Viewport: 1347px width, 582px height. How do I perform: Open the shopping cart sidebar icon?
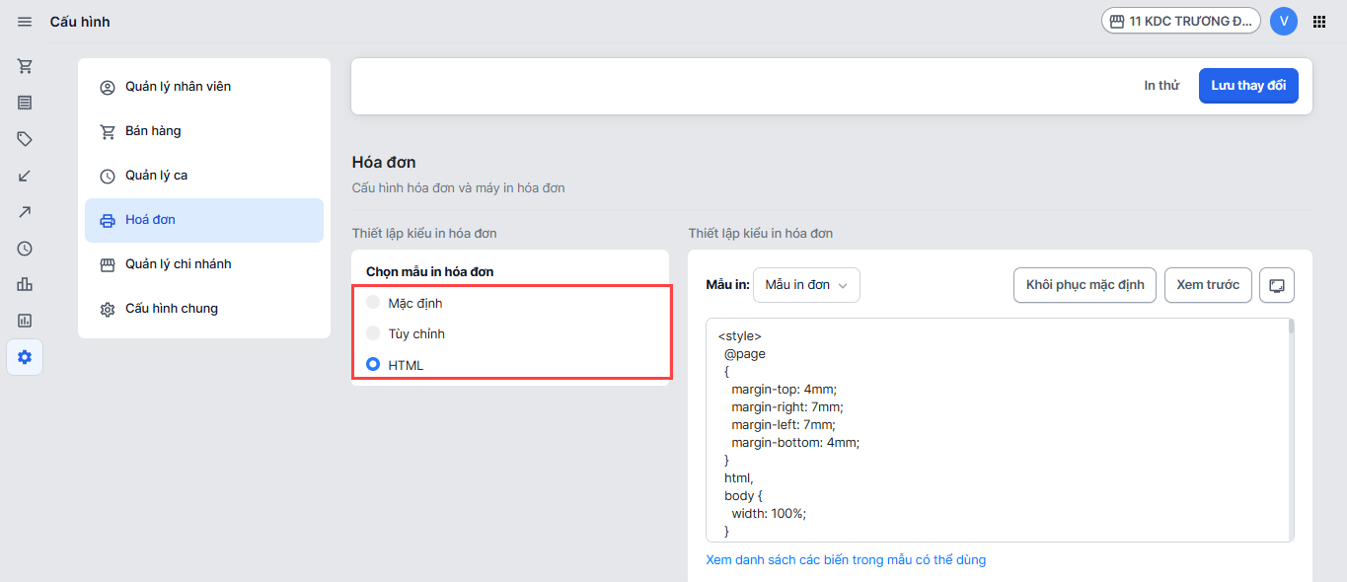pyautogui.click(x=25, y=66)
